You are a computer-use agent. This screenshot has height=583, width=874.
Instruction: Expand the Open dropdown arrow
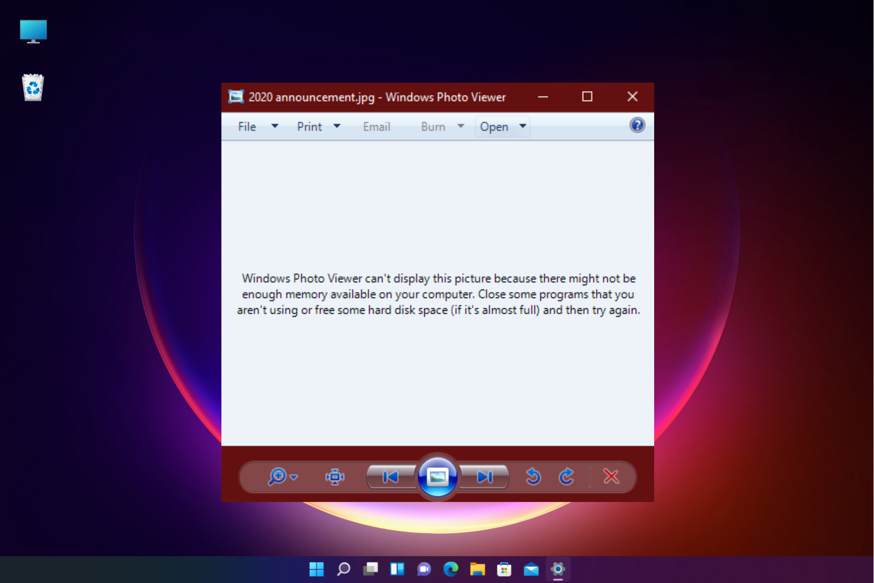[x=523, y=126]
